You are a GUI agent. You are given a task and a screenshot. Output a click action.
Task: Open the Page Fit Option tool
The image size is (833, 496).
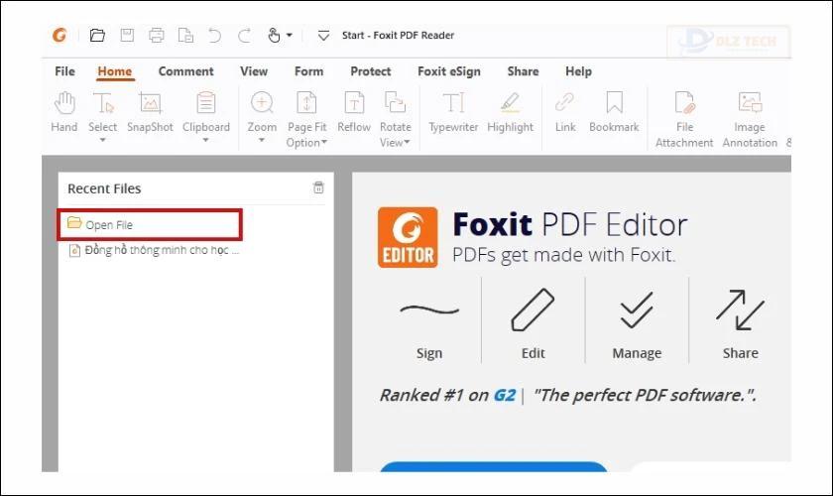click(x=306, y=119)
